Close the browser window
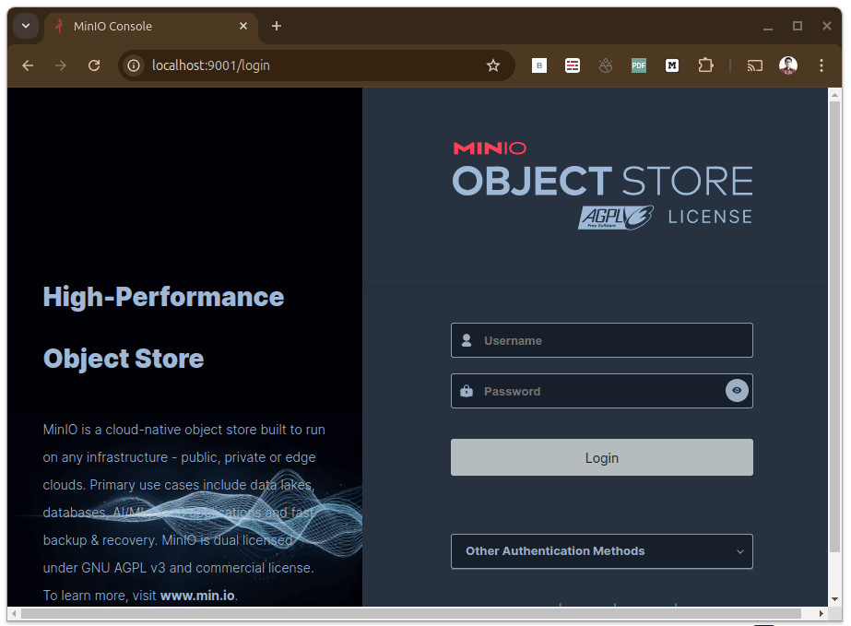The width and height of the screenshot is (851, 626). click(827, 26)
